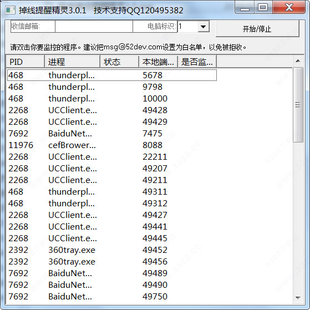Click the 进程 column header
This screenshot has height=310, width=310.
click(72, 62)
